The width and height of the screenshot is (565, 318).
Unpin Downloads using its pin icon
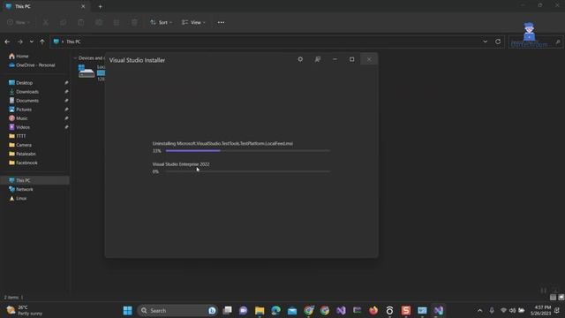pyautogui.click(x=66, y=92)
